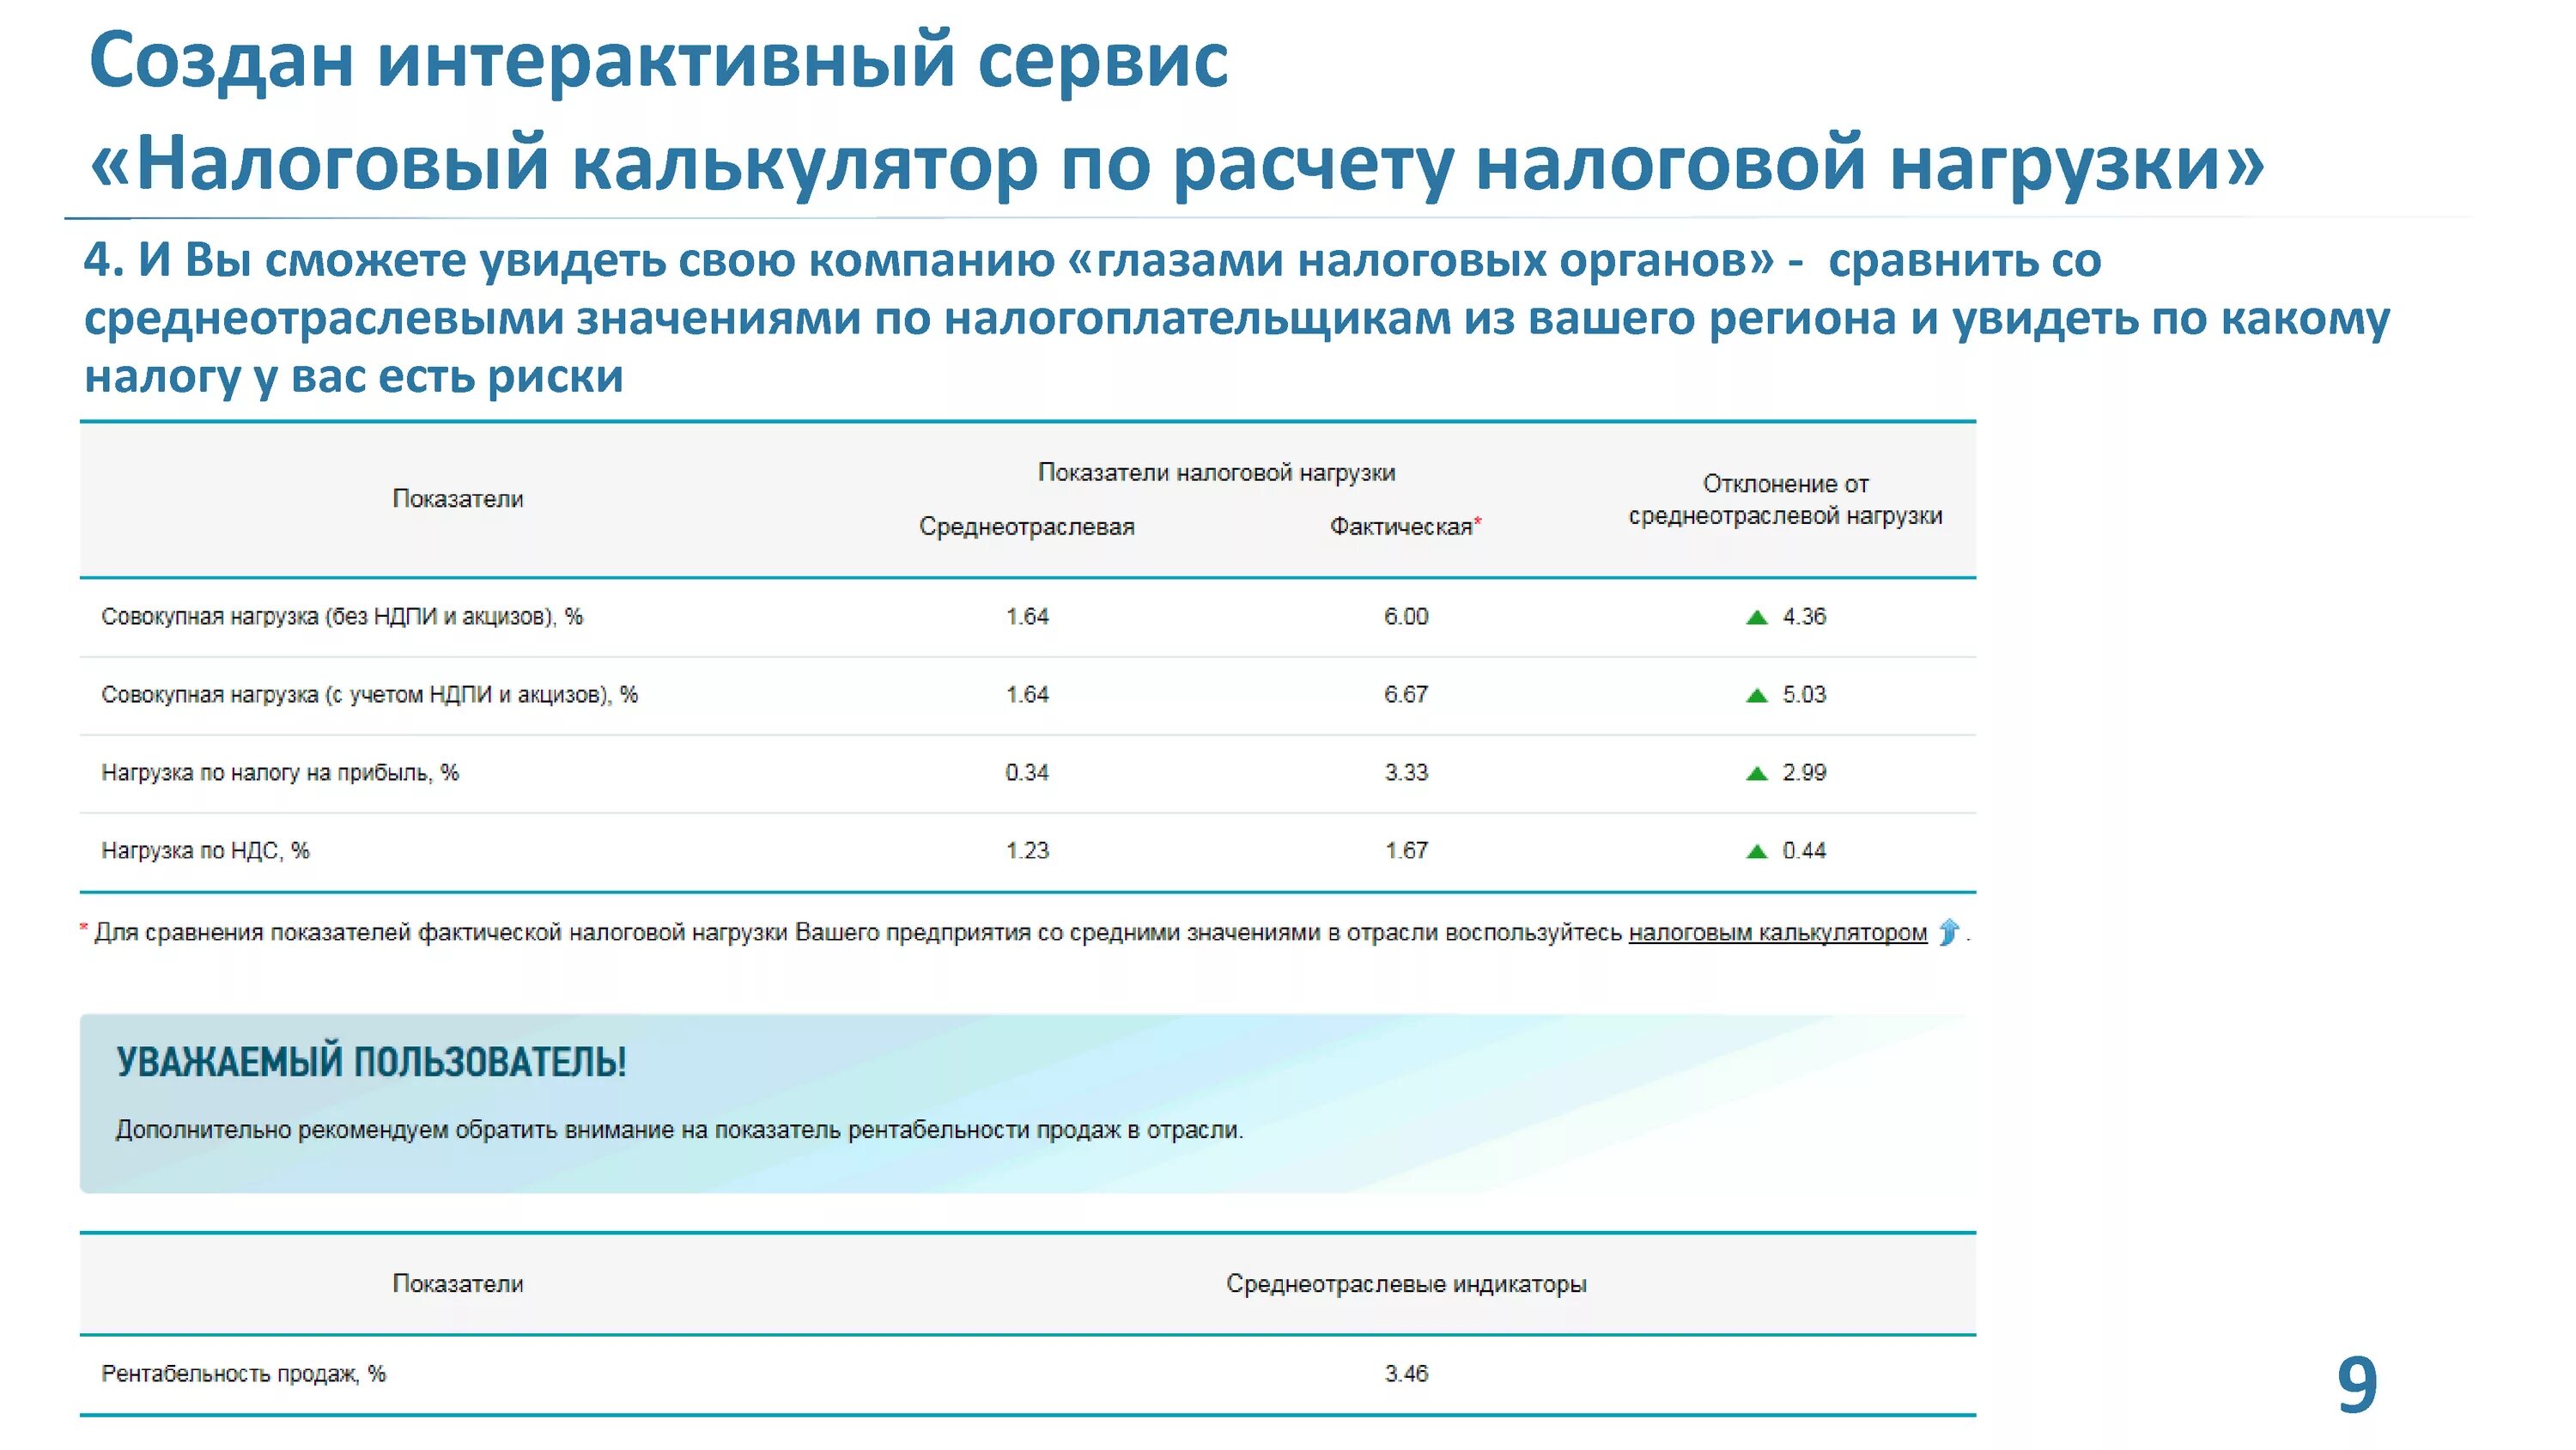This screenshot has width=2576, height=1450.
Task: Select row 'Нагрузка по НДС, %'
Action: pyautogui.click(x=1028, y=851)
